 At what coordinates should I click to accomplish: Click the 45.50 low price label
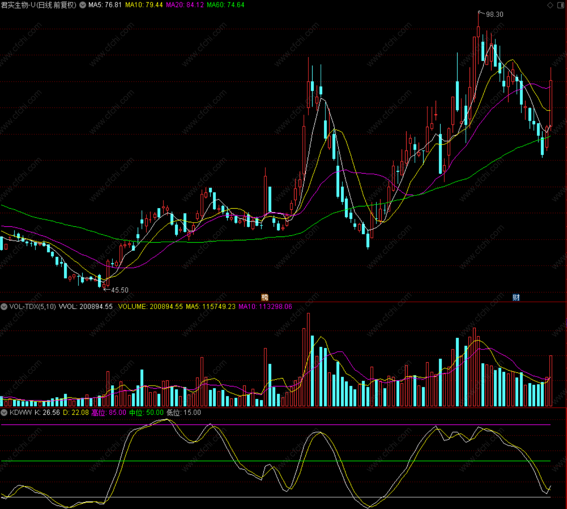pos(120,290)
